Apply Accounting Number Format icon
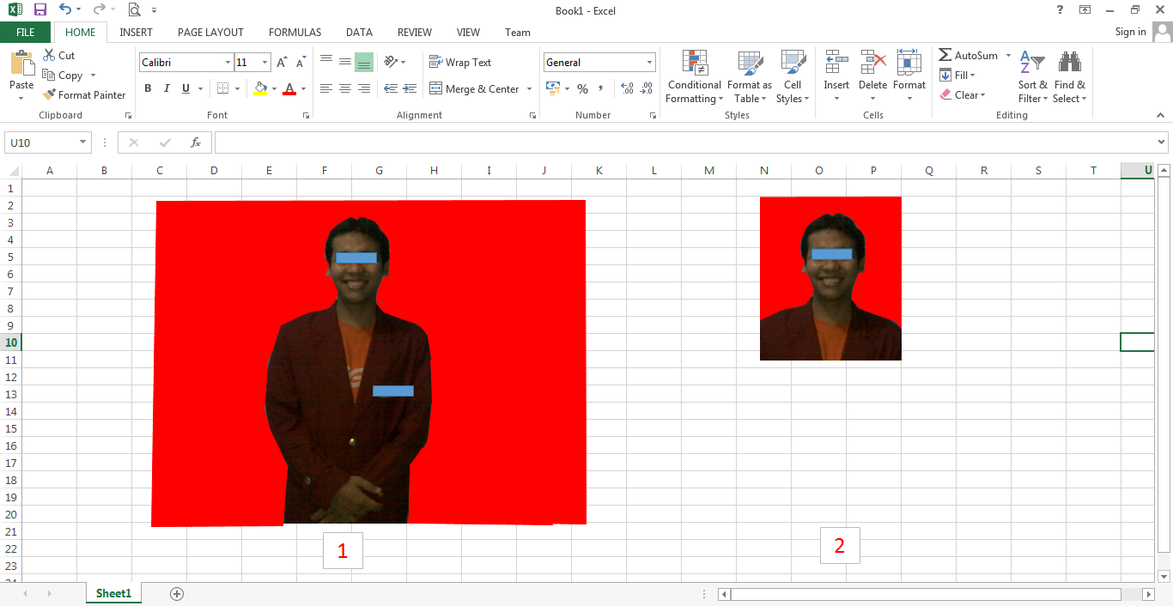 coord(553,88)
